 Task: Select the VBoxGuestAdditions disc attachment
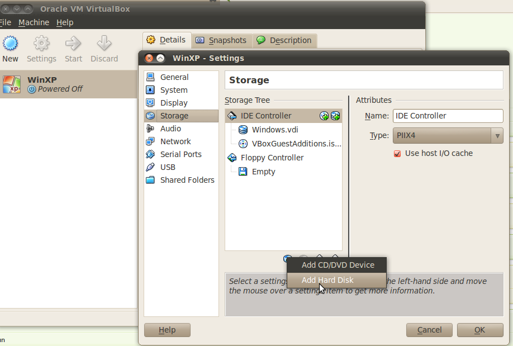(283, 144)
